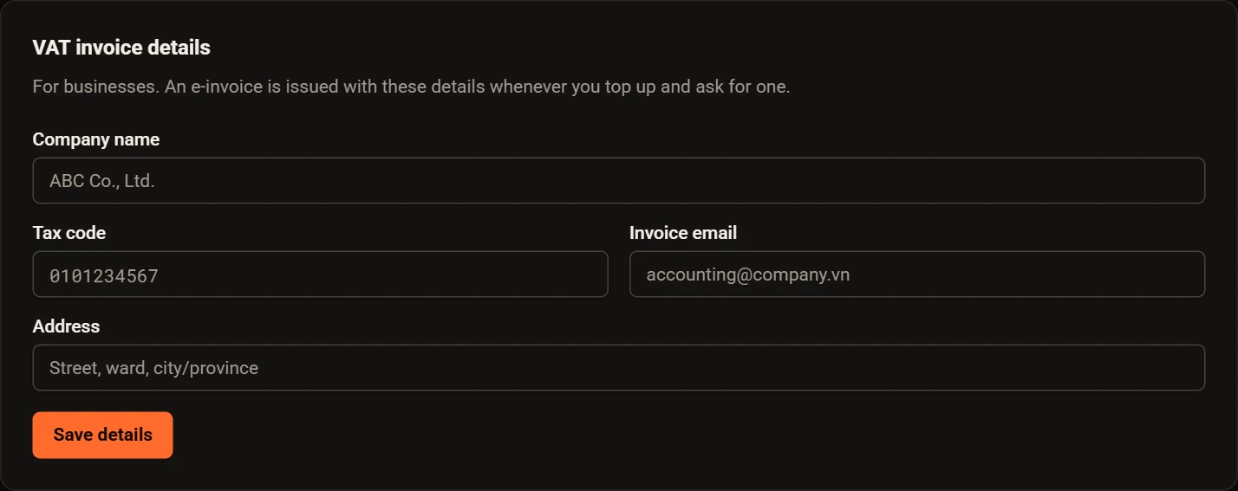Image resolution: width=1238 pixels, height=491 pixels.
Task: Click the "VAT invoice details" heading
Action: [121, 48]
